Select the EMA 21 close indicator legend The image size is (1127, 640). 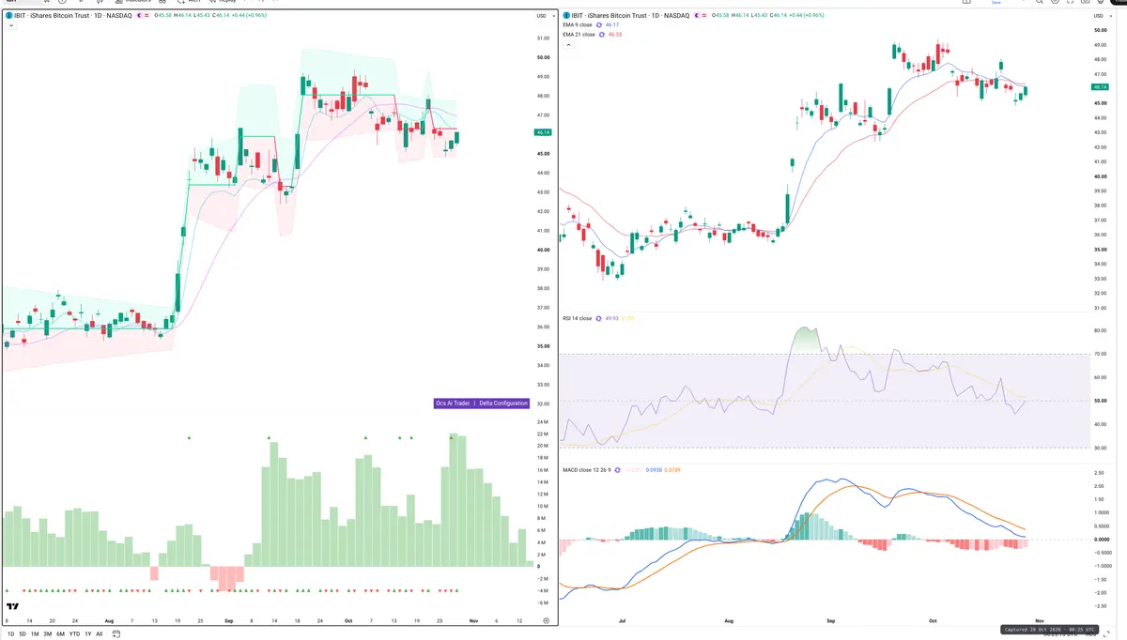point(579,35)
